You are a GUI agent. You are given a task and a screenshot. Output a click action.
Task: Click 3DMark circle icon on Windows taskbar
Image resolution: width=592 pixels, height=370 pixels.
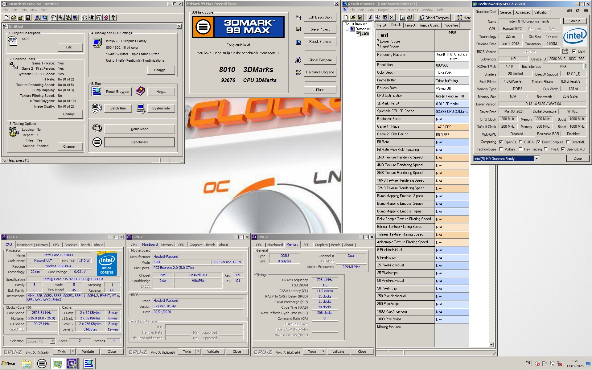(x=42, y=364)
